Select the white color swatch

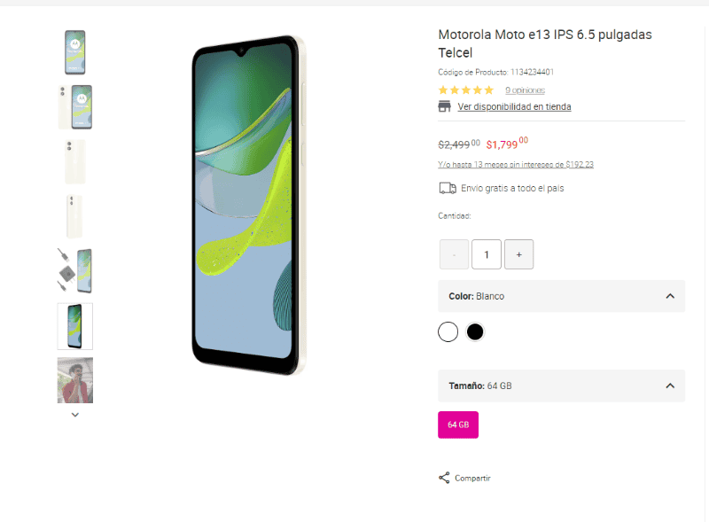coord(448,332)
